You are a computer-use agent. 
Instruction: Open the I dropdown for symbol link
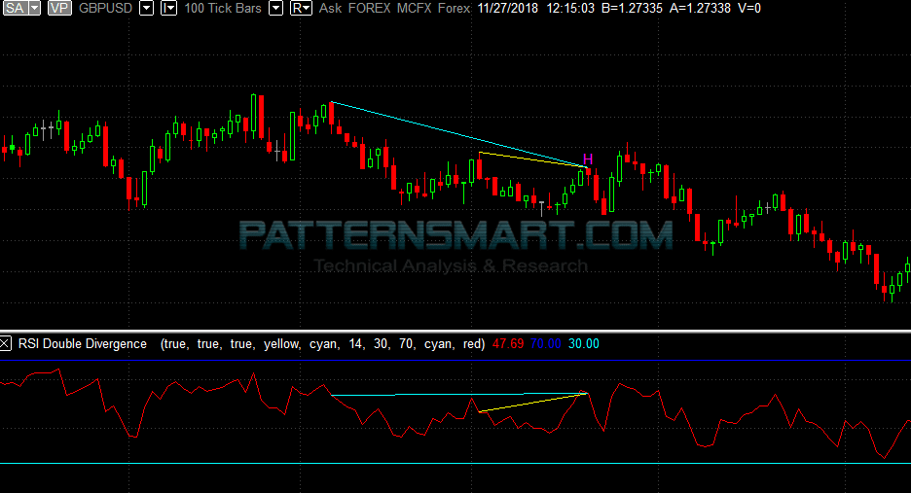168,8
